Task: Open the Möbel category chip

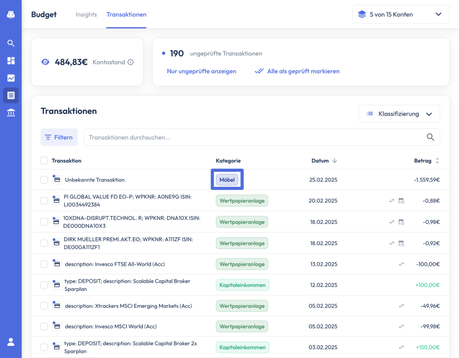Action: click(x=227, y=180)
